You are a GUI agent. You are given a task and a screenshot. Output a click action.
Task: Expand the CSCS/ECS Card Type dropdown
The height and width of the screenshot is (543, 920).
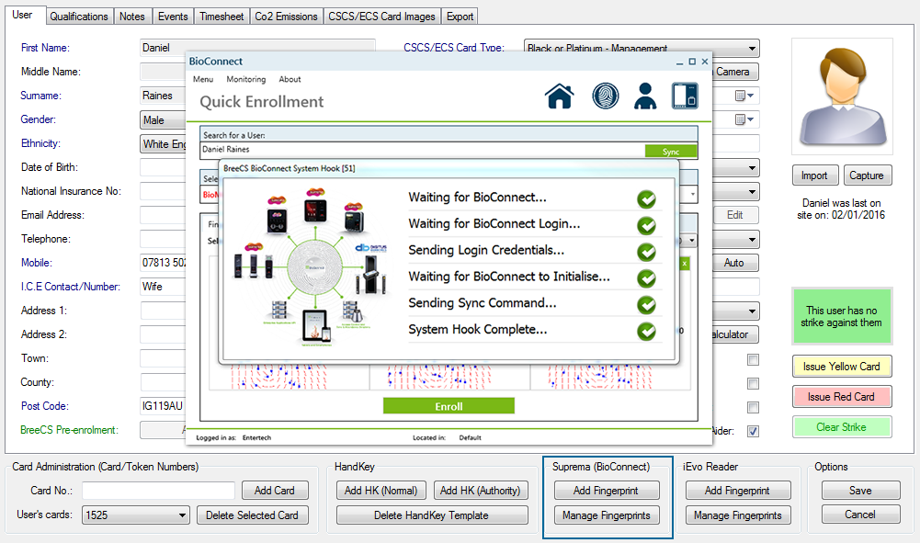(752, 49)
